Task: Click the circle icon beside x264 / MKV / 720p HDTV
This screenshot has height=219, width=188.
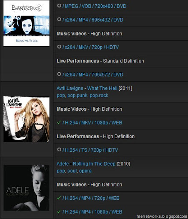Action: pyautogui.click(x=59, y=47)
